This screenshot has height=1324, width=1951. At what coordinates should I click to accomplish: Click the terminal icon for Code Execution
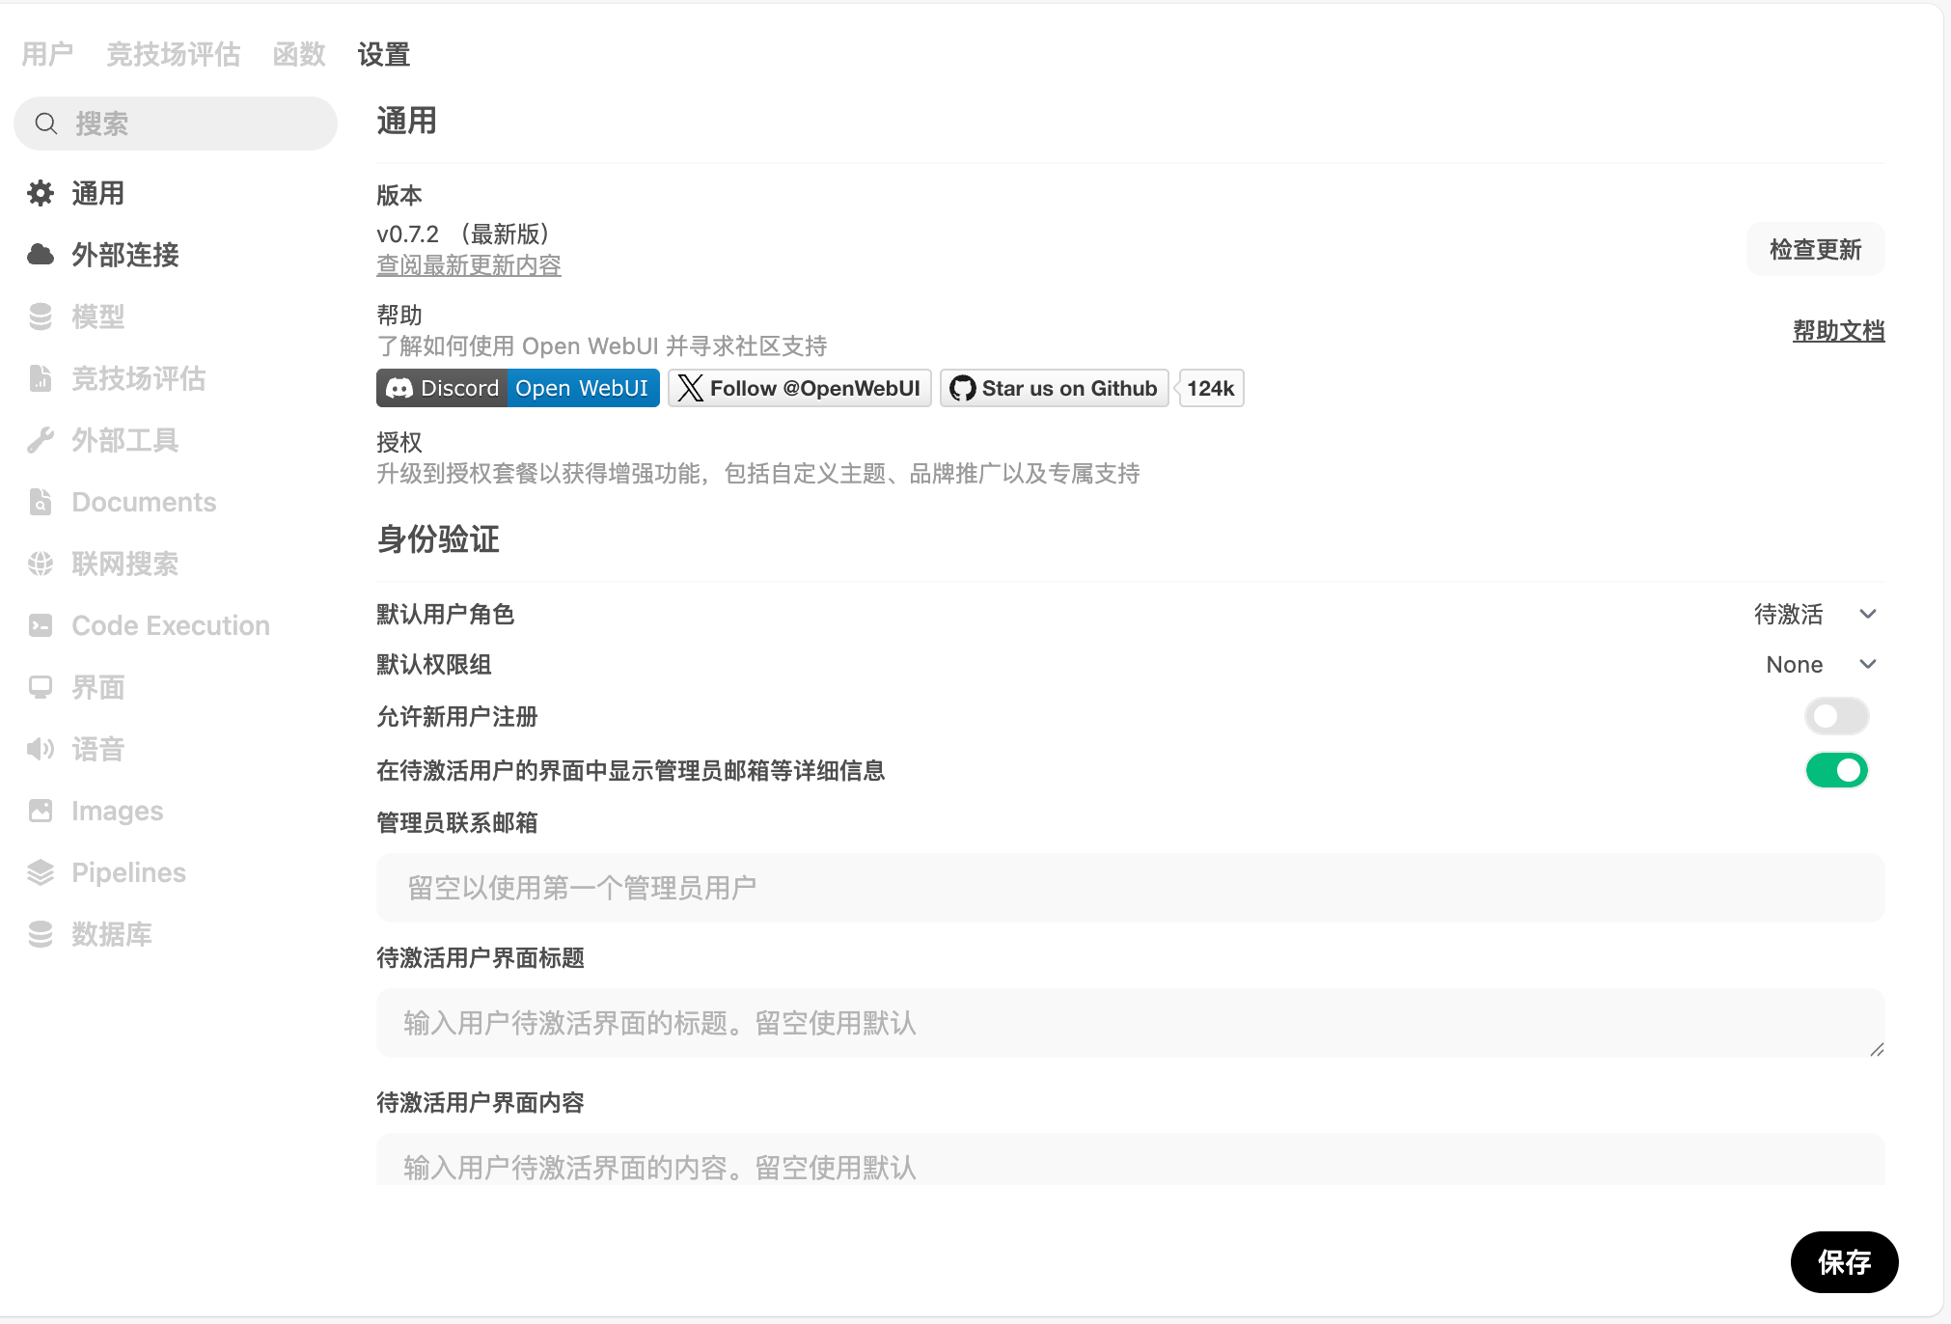(x=41, y=625)
